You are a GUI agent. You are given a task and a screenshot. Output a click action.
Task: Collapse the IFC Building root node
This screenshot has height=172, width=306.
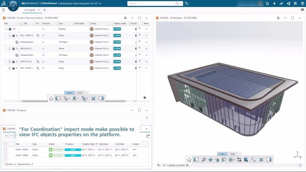click(6, 29)
